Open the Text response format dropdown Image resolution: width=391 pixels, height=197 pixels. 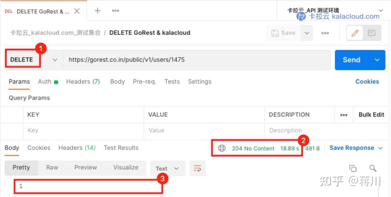pos(167,168)
